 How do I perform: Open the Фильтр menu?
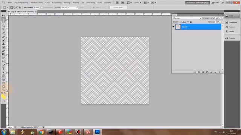(x=67, y=3)
